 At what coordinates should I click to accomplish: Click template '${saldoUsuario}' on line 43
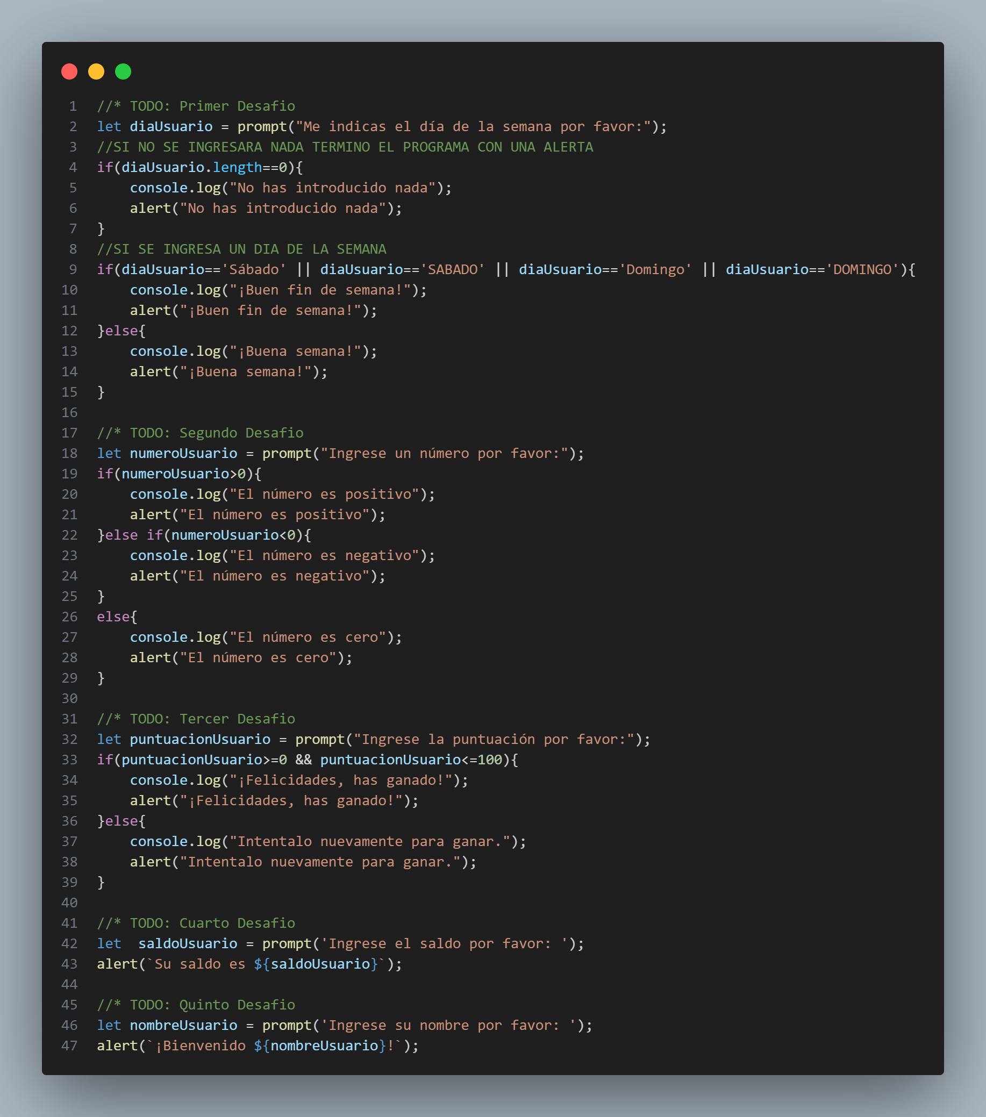coord(316,964)
